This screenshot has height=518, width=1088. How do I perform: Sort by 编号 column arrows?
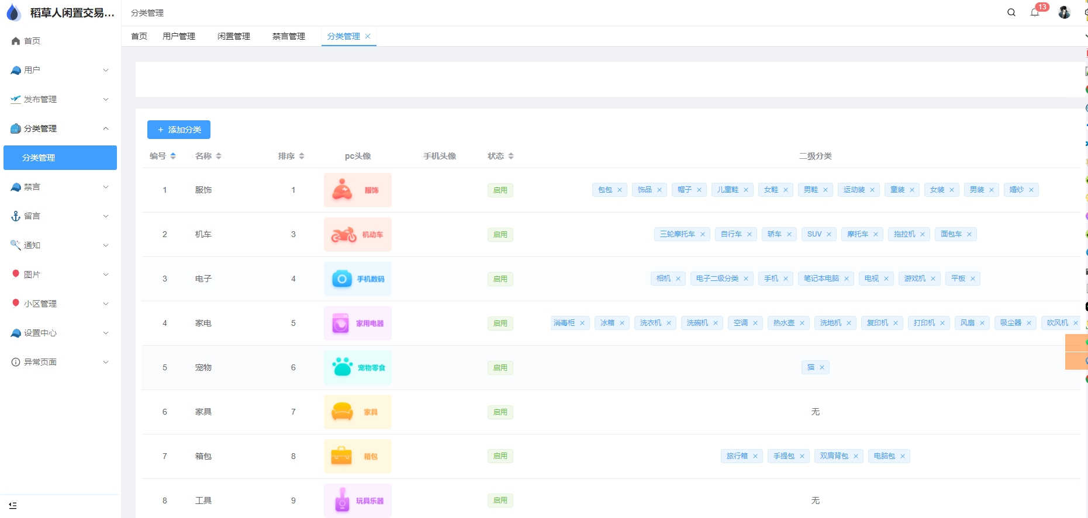point(173,156)
